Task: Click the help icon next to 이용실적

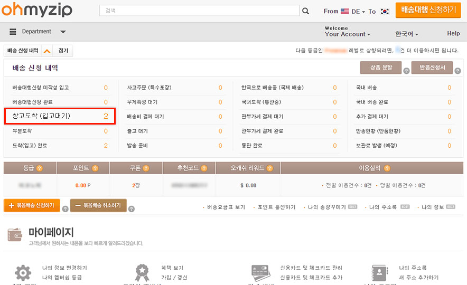Action: coord(387,168)
